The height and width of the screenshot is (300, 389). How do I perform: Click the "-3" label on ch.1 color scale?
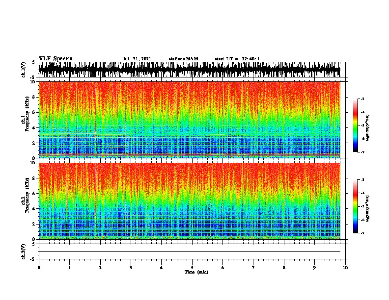pos(362,99)
